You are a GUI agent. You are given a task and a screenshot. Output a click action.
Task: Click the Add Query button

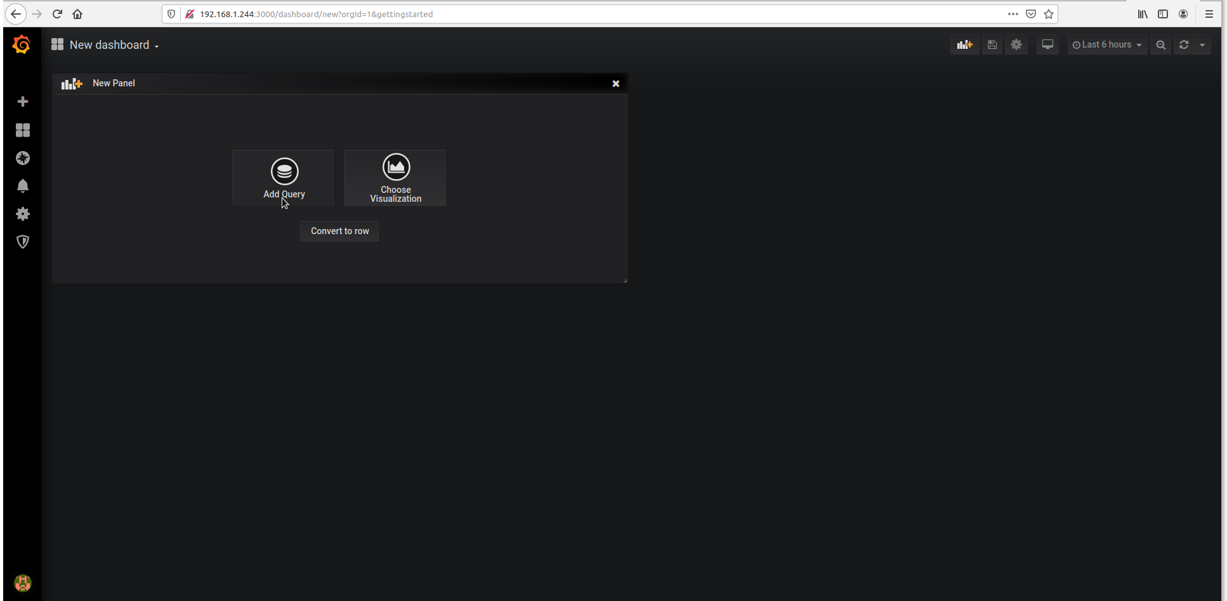[x=284, y=178]
